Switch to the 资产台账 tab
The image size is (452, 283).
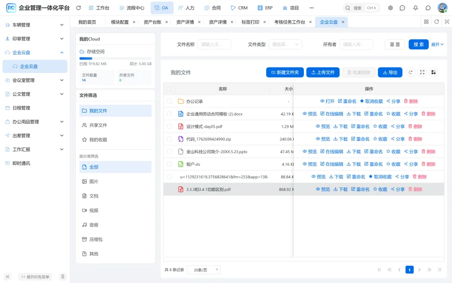(x=152, y=22)
